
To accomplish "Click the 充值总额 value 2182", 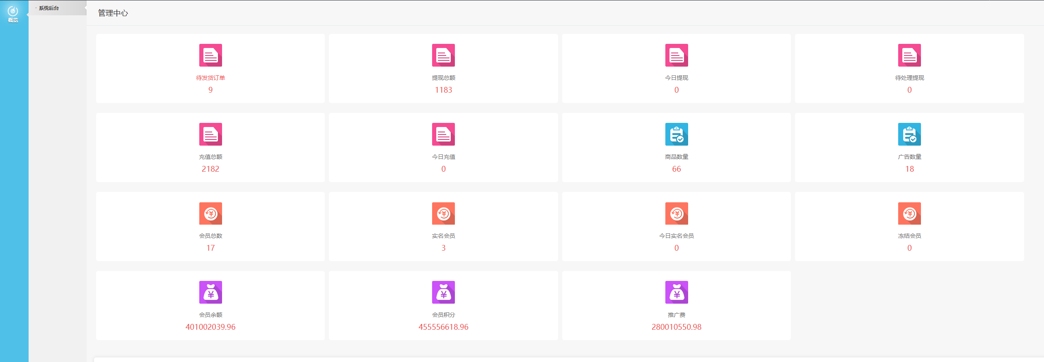I will pyautogui.click(x=210, y=169).
